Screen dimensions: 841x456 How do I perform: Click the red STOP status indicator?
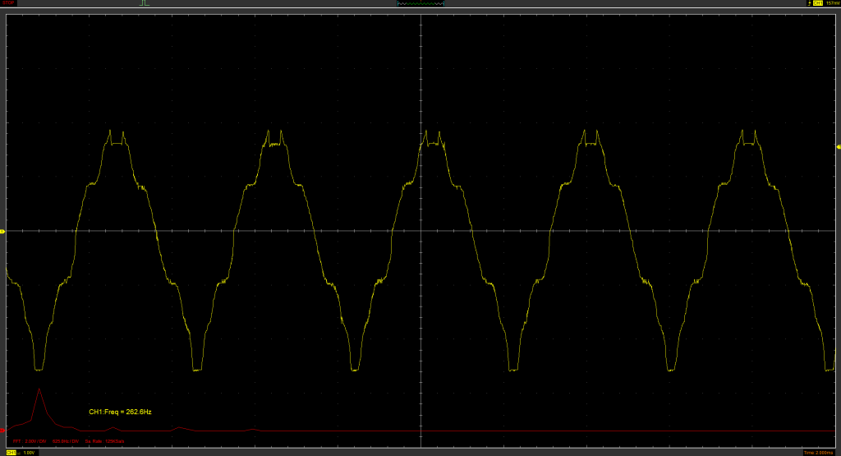(8, 3)
